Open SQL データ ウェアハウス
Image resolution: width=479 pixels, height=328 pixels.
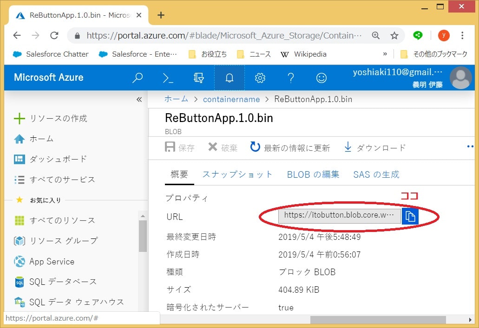[x=69, y=302]
